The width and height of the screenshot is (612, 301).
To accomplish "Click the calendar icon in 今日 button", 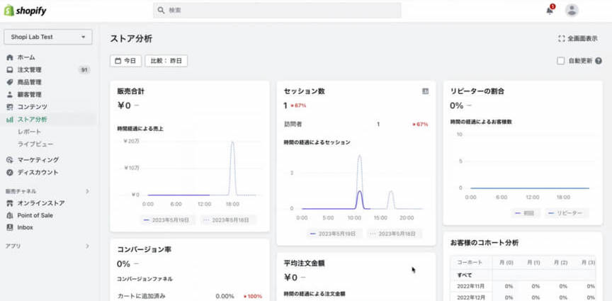I will pos(118,61).
